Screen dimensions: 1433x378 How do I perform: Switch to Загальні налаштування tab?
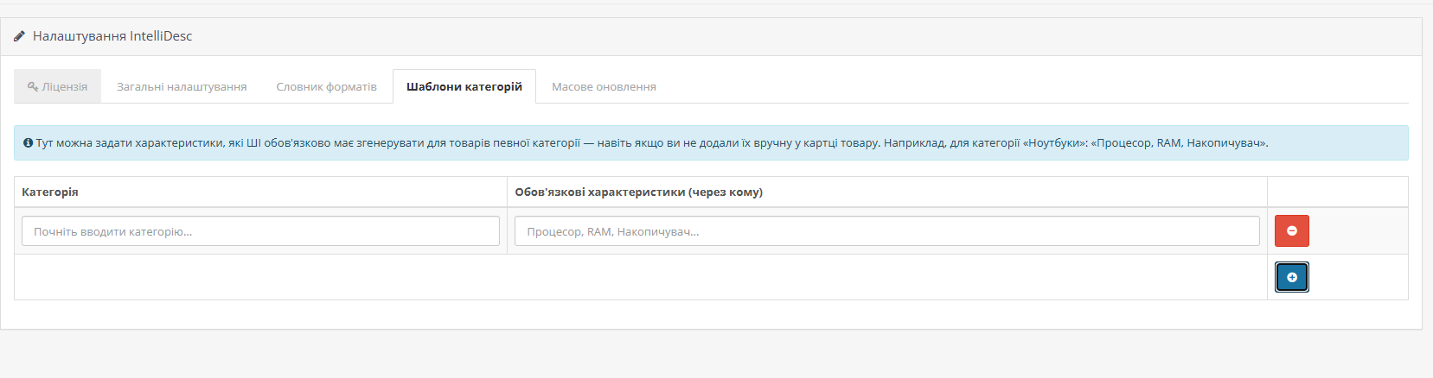[x=182, y=86]
